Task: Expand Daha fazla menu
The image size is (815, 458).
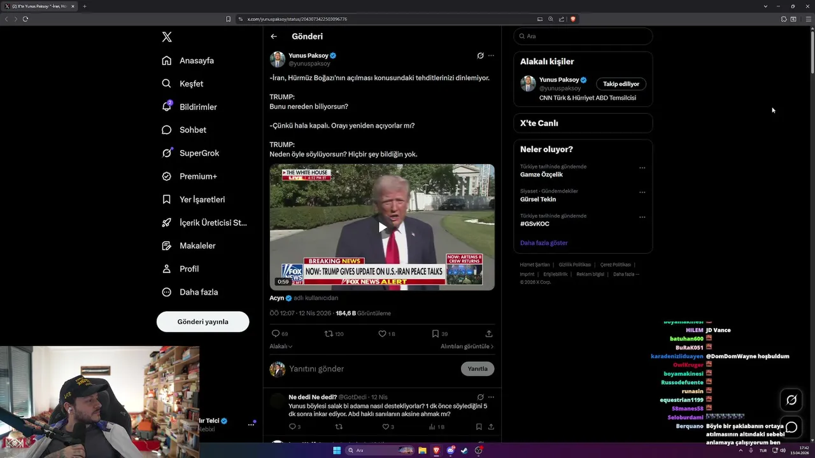Action: [190, 292]
